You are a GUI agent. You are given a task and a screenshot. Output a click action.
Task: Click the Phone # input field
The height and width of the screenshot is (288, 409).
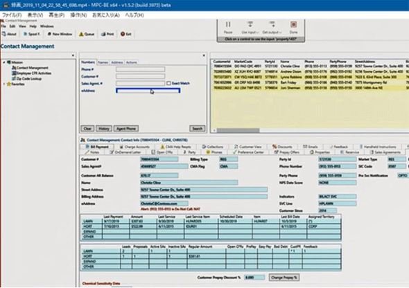coord(140,69)
